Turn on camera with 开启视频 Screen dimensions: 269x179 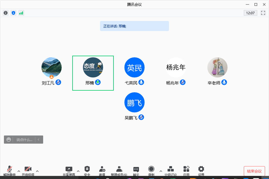pos(28,170)
